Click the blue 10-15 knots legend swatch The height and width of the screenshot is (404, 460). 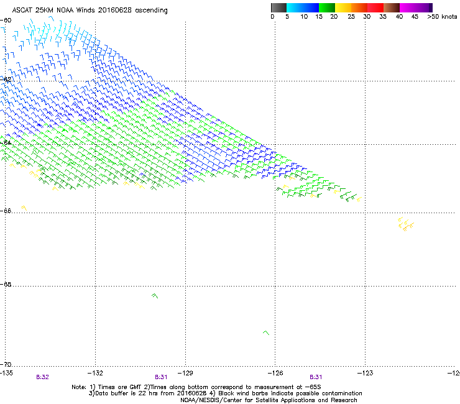tap(311, 7)
